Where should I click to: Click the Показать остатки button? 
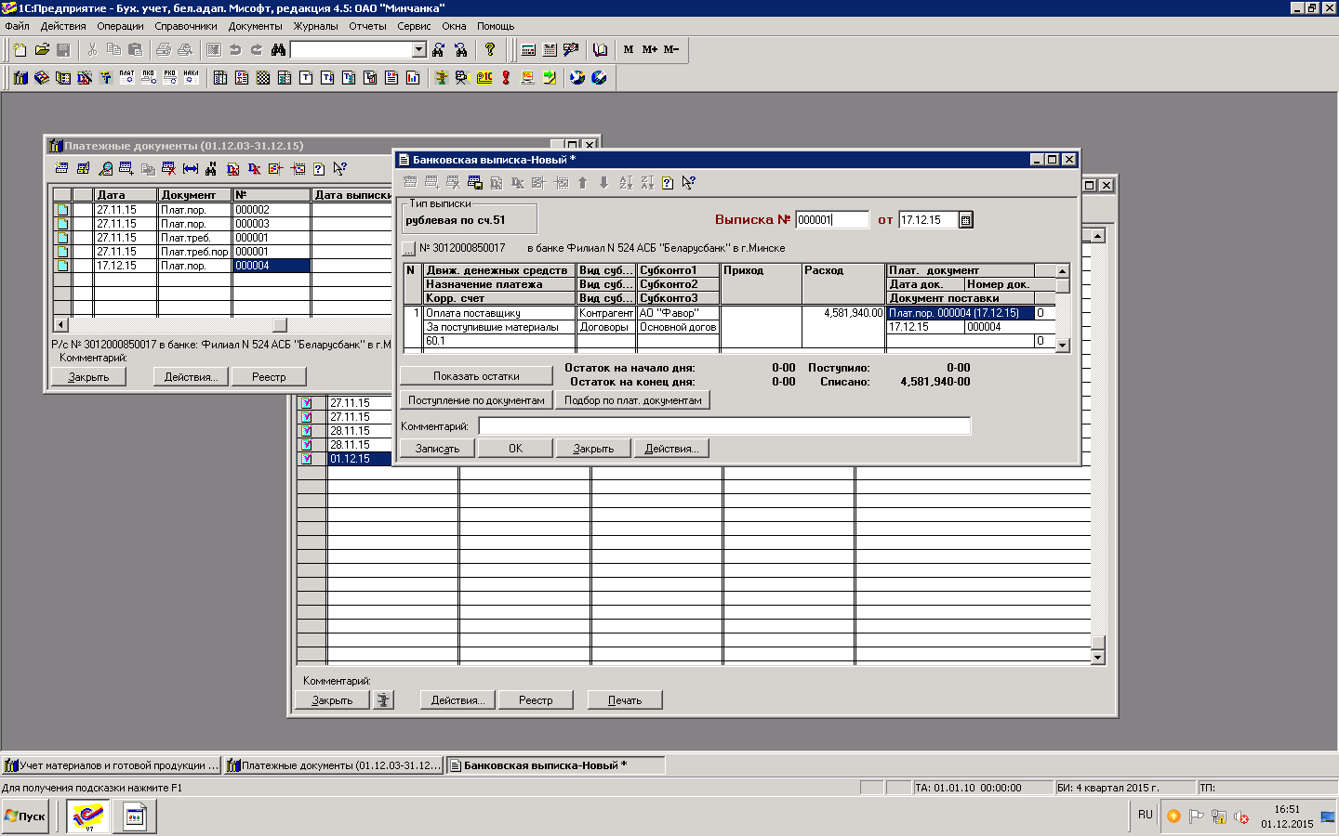point(476,376)
